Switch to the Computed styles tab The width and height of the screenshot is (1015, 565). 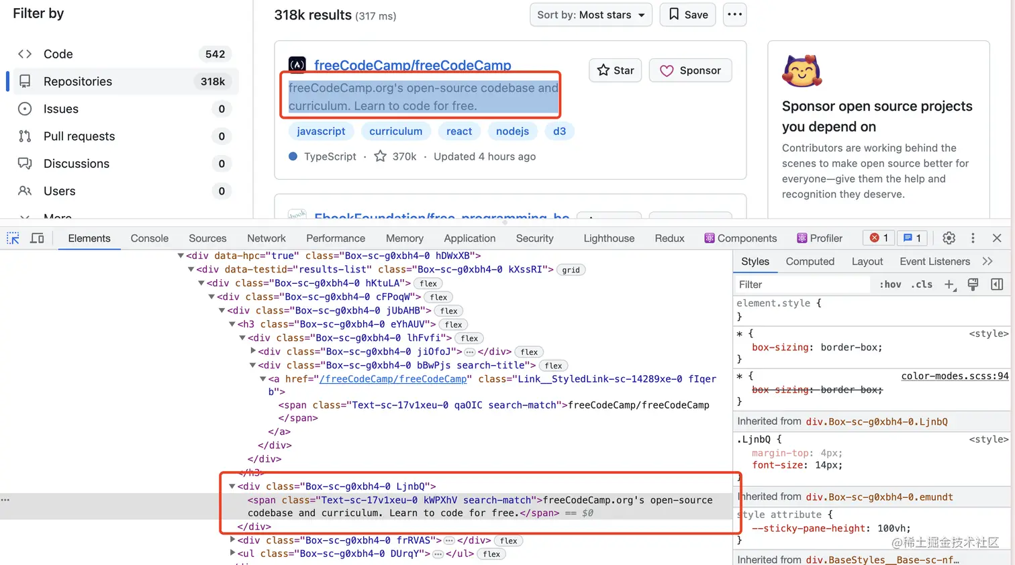click(810, 262)
